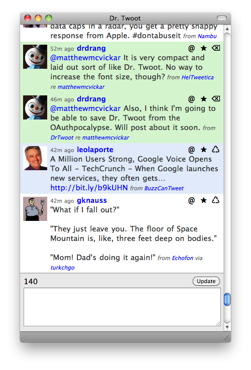Star the leolaporte tweet
The height and width of the screenshot is (370, 251).
click(204, 150)
